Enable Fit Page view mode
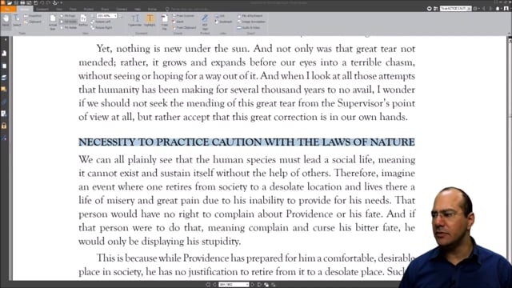The height and width of the screenshot is (288, 512). 68,16
